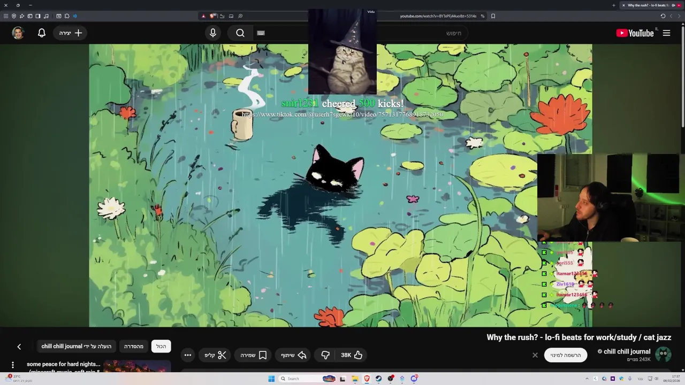Create a clip with קליפ scissors

pos(215,355)
